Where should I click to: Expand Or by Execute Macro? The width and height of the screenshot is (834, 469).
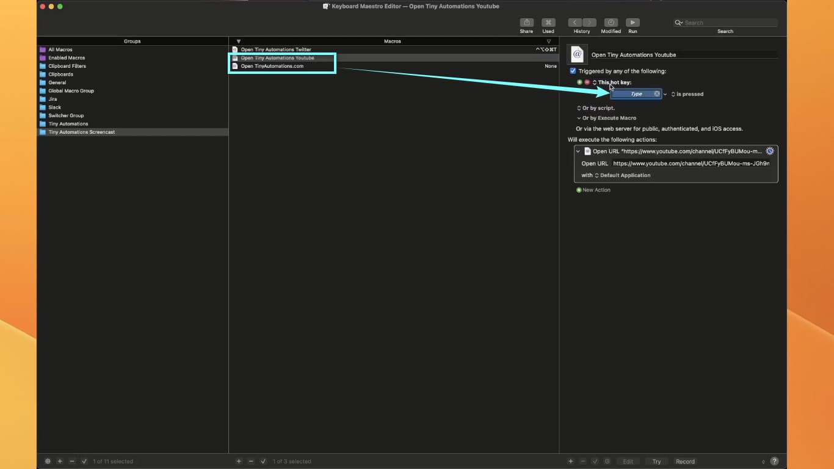tap(606, 118)
